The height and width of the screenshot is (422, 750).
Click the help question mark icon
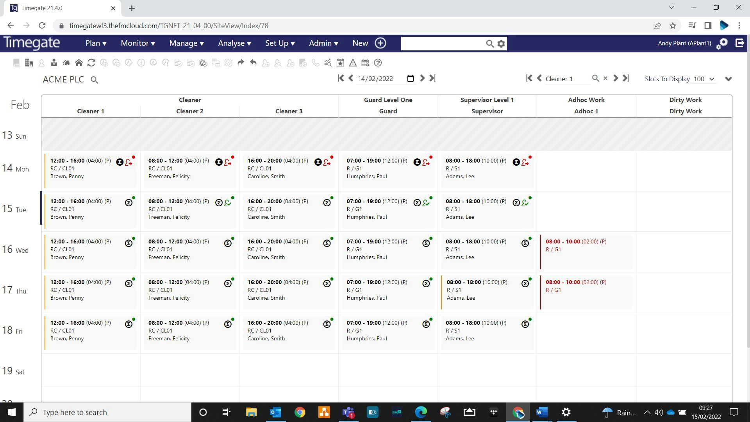click(x=377, y=63)
